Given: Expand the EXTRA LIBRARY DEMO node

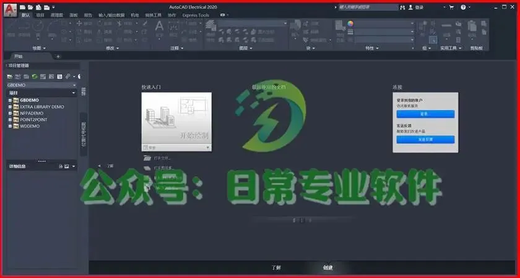Looking at the screenshot, I should (x=10, y=107).
